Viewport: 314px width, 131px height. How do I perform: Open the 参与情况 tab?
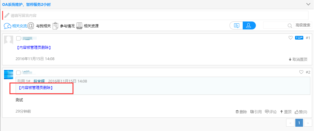64,26
